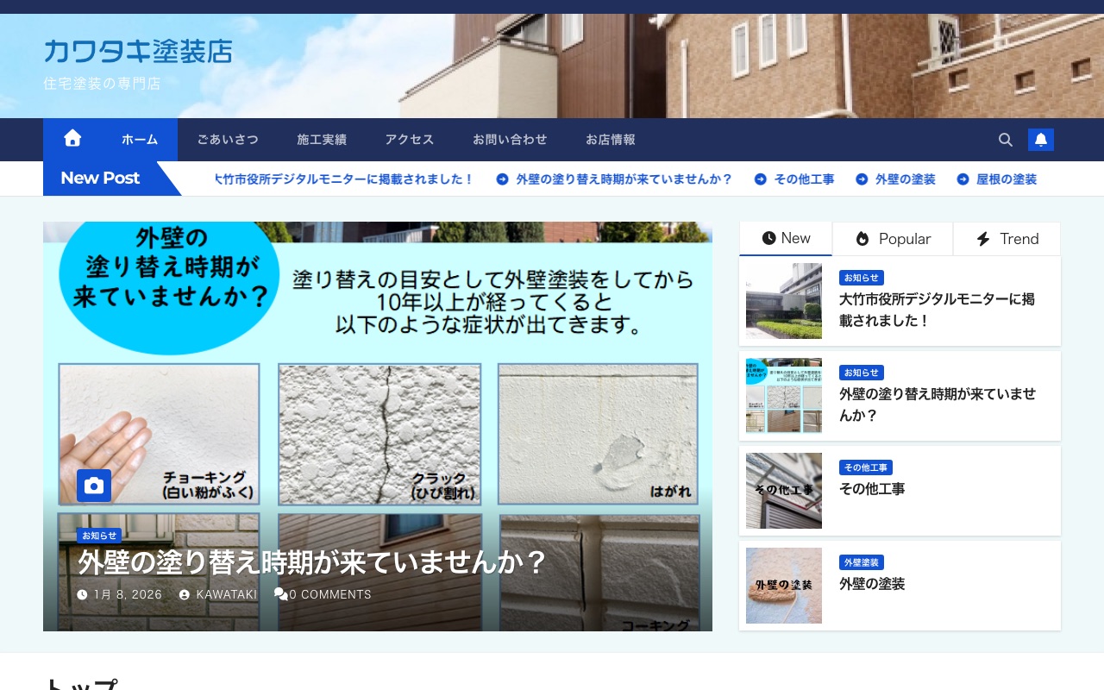Viewport: 1104px width, 690px height.
Task: Click arrow icon before その他工事 ticker item
Action: pos(761,179)
